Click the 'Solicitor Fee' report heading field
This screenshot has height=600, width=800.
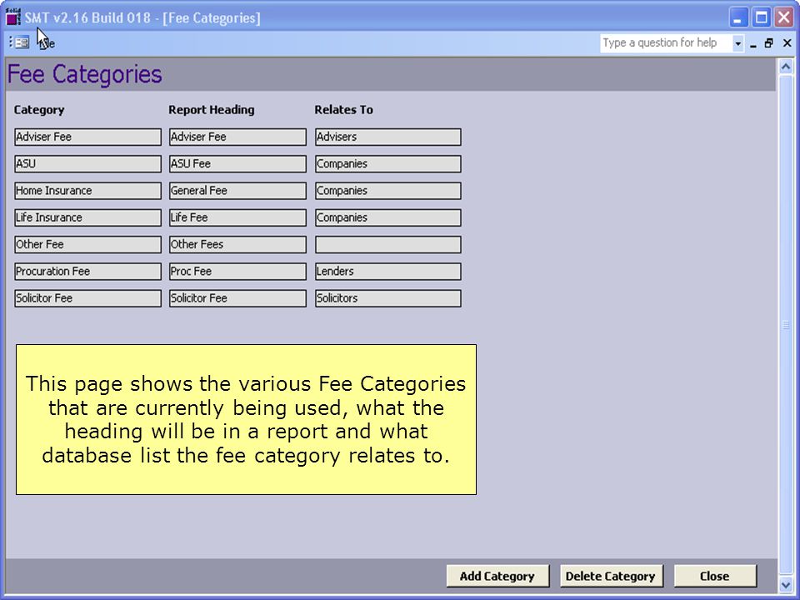237,298
